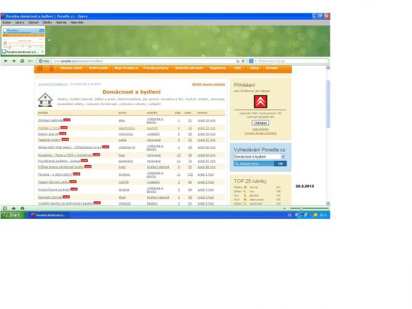This screenshot has height=309, width=412.
Task: Click the yellow smiley icon in system tray
Action: click(315, 215)
